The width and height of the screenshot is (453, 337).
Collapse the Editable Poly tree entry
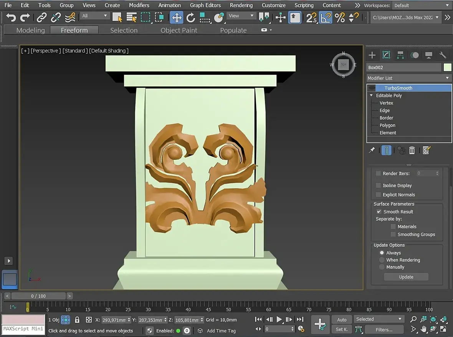tap(371, 95)
